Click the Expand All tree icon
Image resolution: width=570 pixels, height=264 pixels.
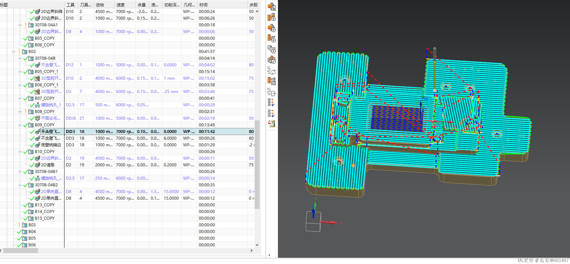click(x=271, y=102)
